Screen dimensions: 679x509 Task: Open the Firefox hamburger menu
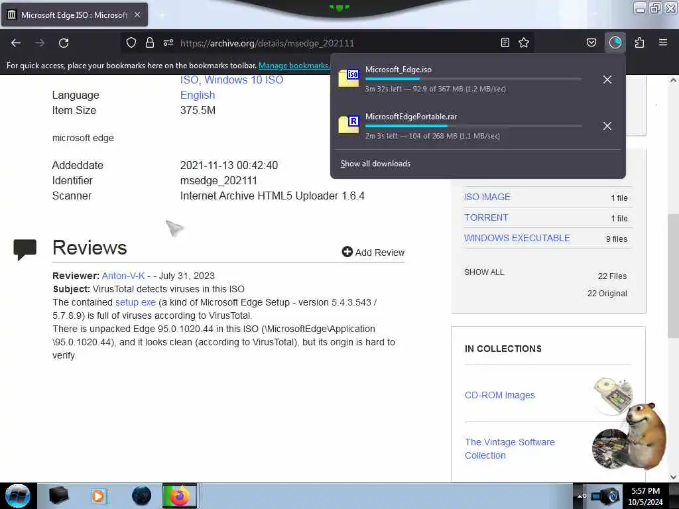663,42
